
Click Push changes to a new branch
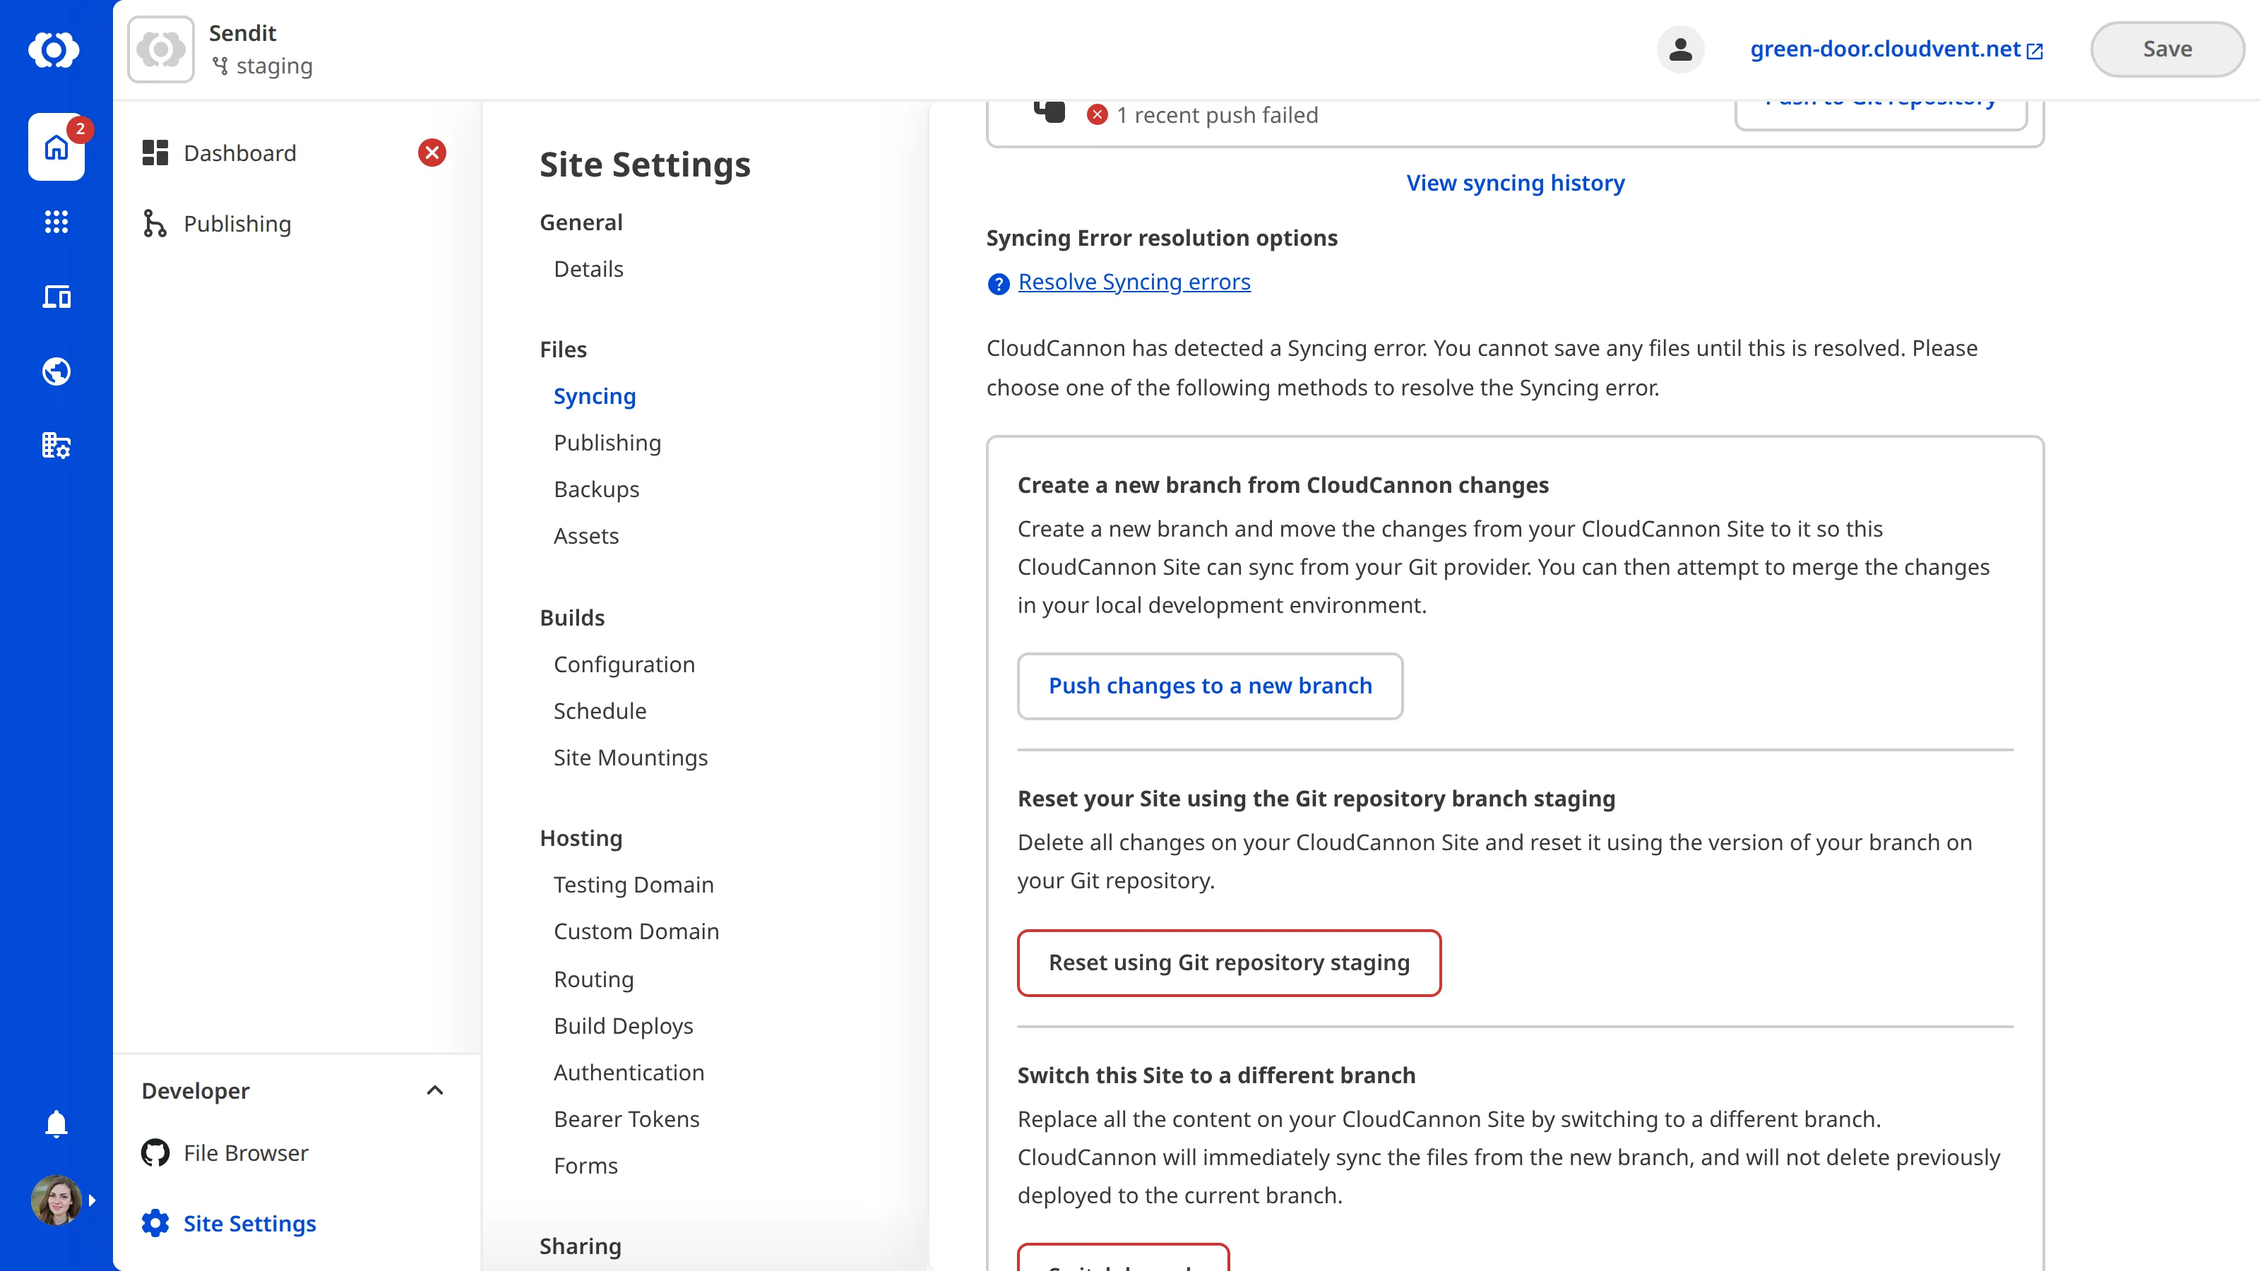coord(1210,686)
